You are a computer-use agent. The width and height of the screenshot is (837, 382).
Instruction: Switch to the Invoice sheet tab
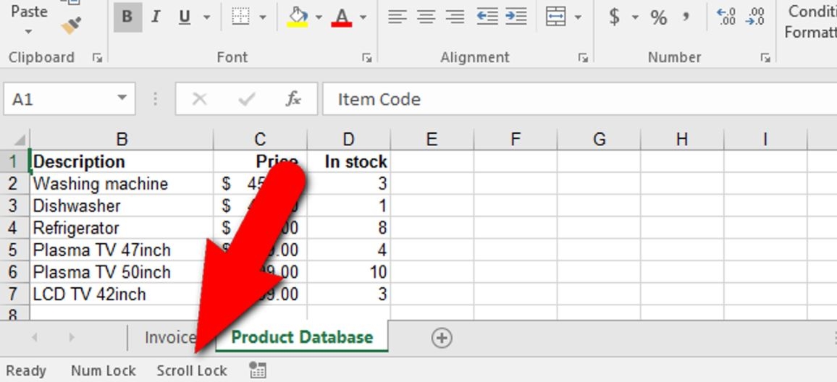[x=169, y=337]
